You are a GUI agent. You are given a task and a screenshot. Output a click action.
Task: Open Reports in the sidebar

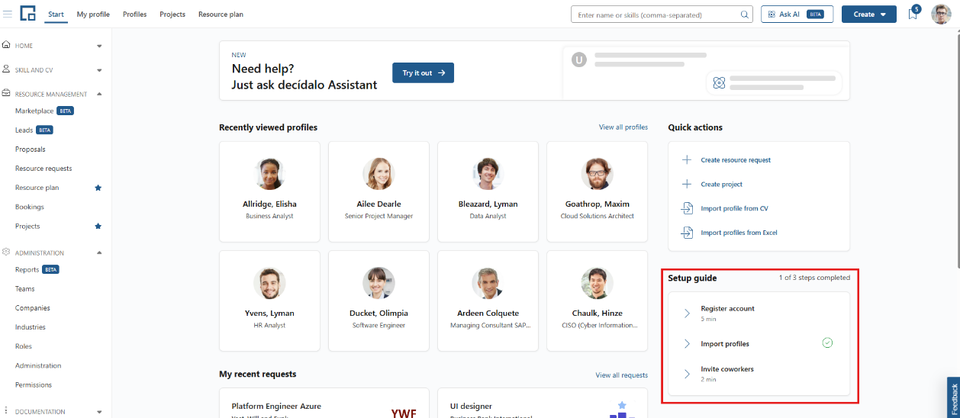[x=27, y=269]
